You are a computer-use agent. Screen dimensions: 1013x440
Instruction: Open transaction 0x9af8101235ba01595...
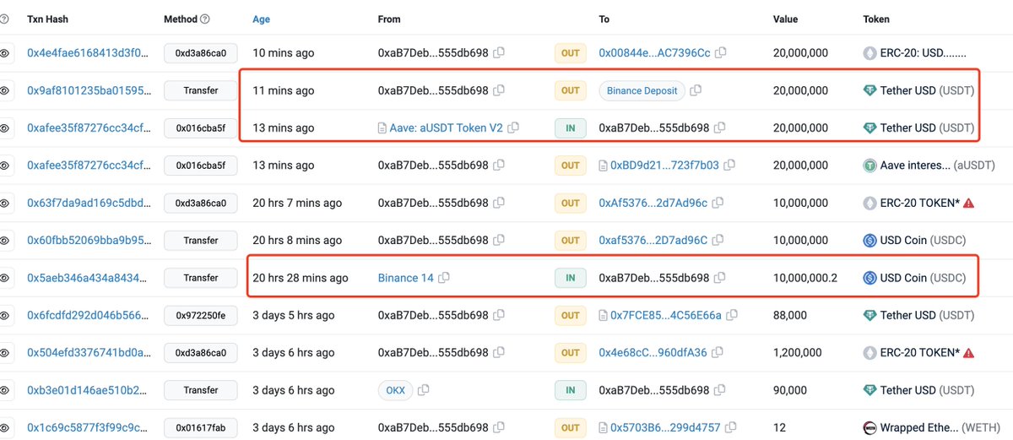click(89, 90)
